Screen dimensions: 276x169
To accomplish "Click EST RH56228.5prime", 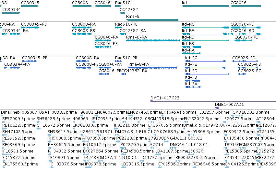I will pos(38,122).
